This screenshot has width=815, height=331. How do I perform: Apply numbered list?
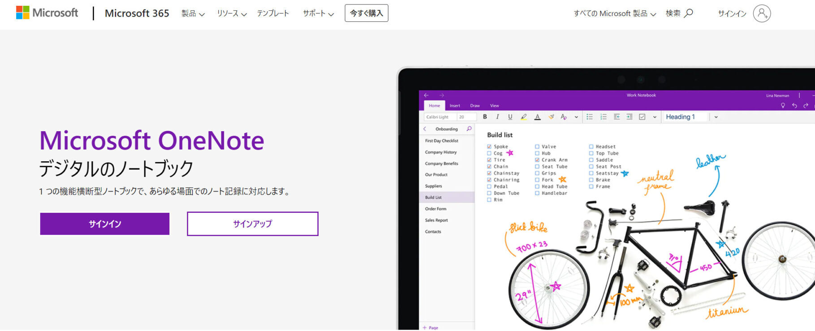[604, 117]
